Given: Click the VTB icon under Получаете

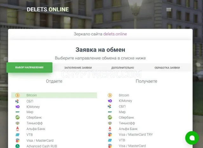Looking at the screenshot, I should 110,140.
